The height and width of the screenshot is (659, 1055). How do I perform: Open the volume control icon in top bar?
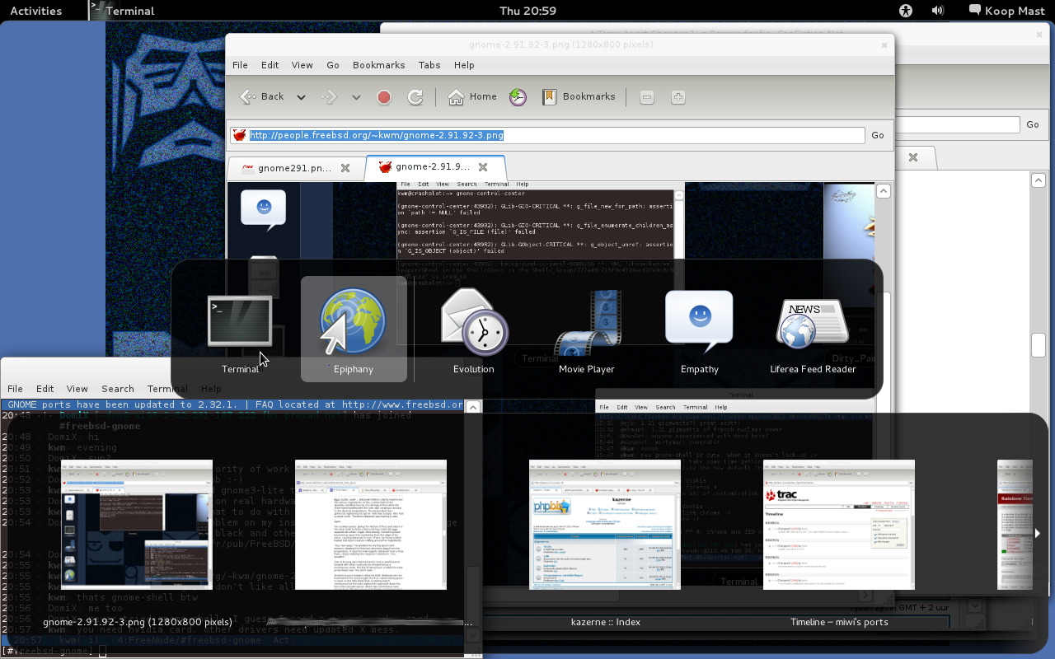click(938, 11)
